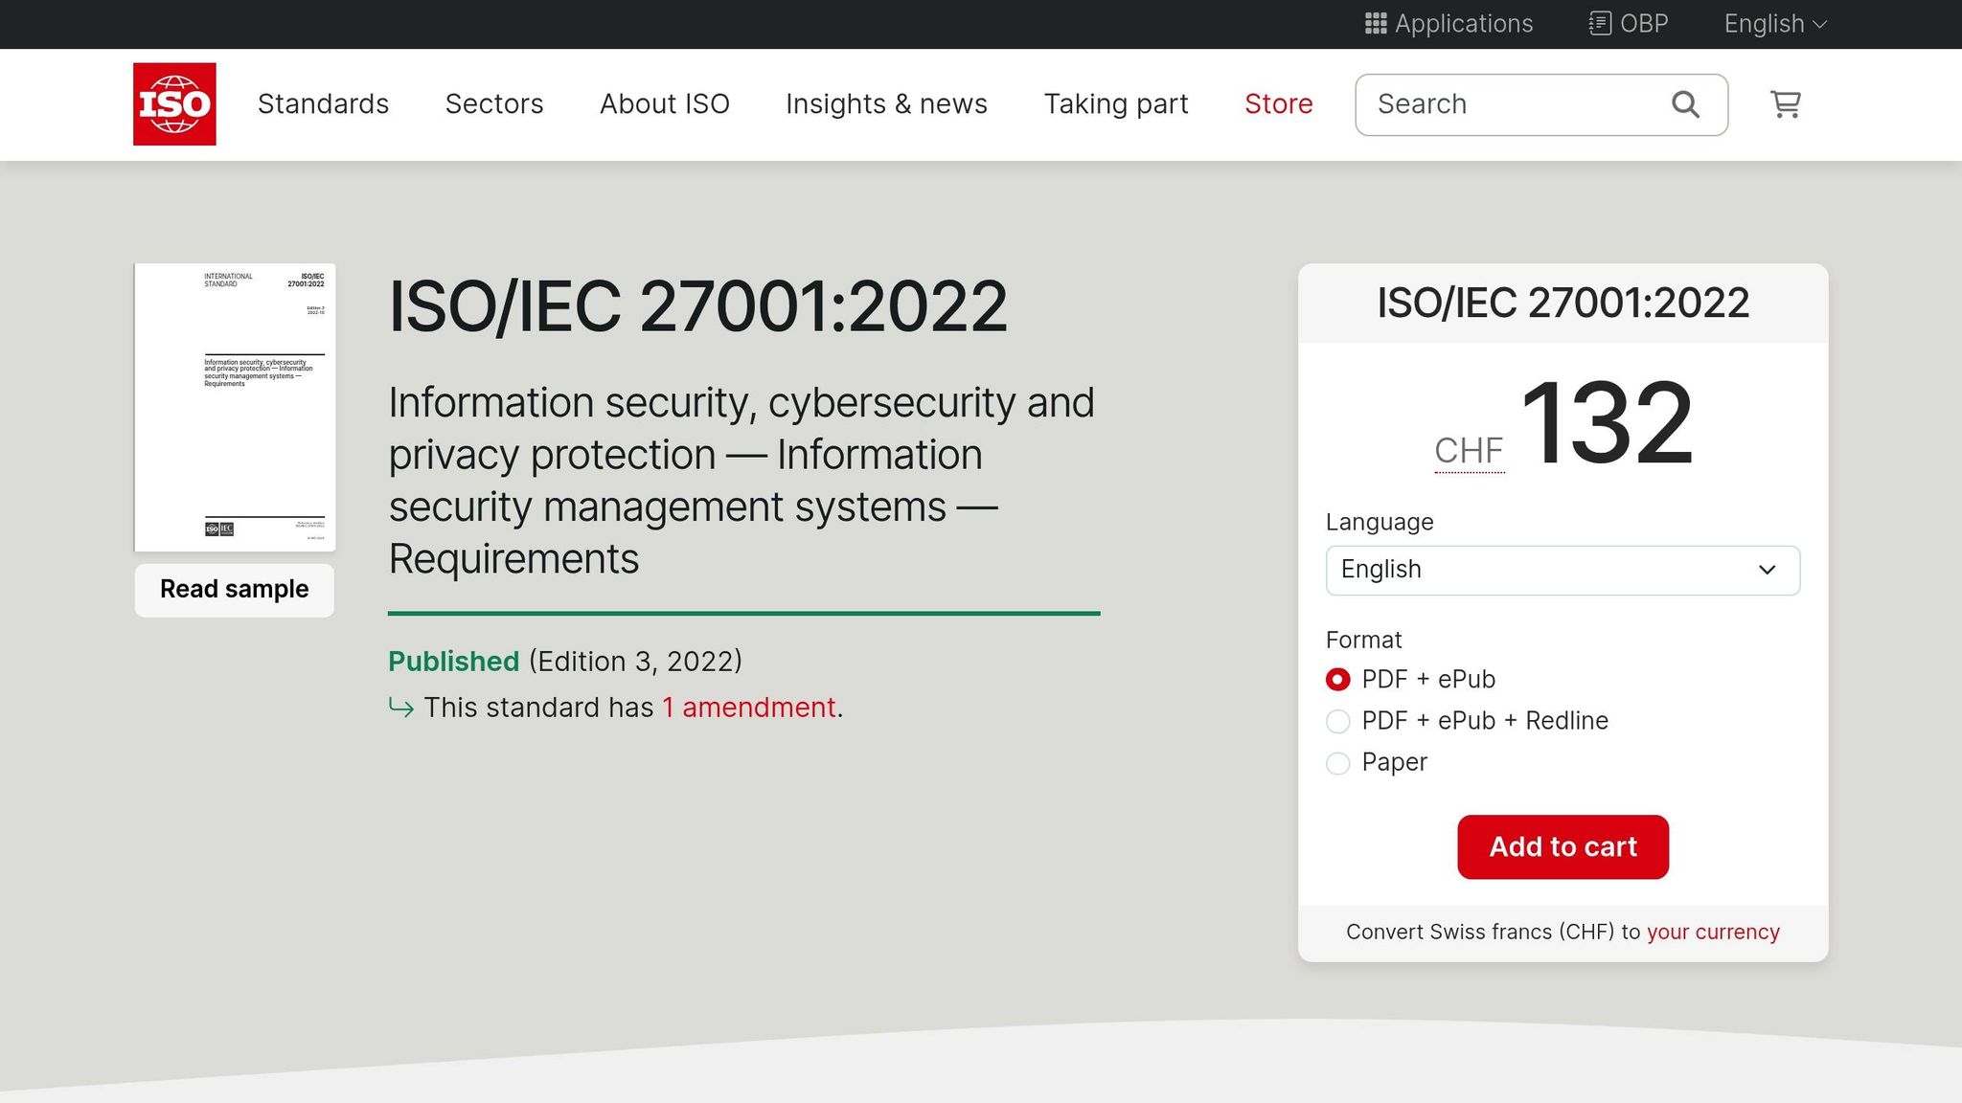Open the English site language selector
This screenshot has height=1103, width=1962.
(x=1773, y=23)
